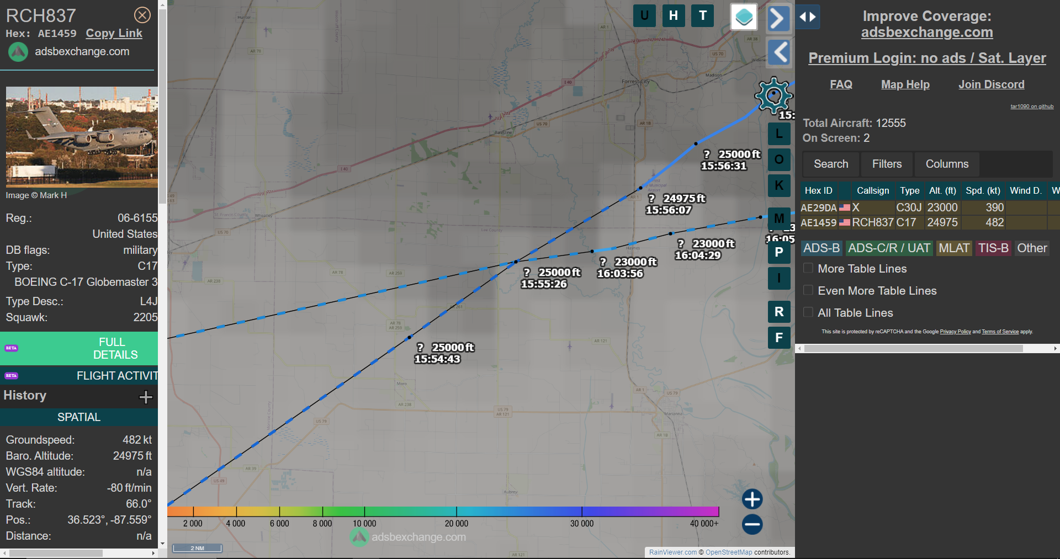Open map settings gear icon

pyautogui.click(x=773, y=95)
